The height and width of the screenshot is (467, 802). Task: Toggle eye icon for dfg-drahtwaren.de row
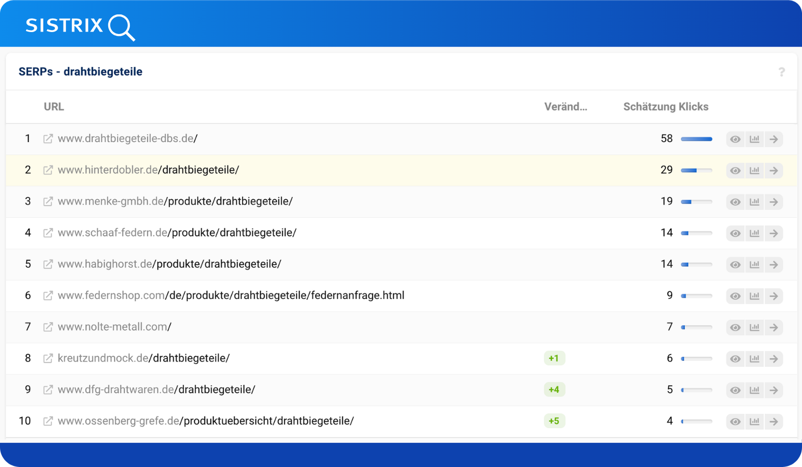pos(735,390)
